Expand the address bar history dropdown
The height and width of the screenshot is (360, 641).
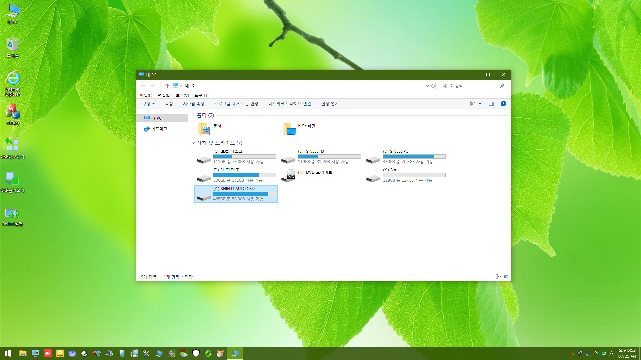point(427,86)
